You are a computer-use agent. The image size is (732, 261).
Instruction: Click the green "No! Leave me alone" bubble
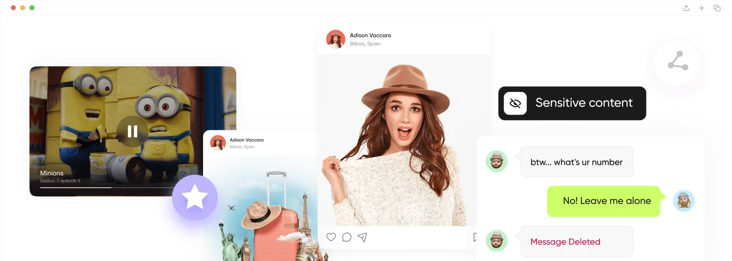(x=607, y=201)
